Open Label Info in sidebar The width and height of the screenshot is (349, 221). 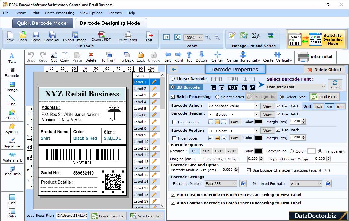(x=12, y=171)
